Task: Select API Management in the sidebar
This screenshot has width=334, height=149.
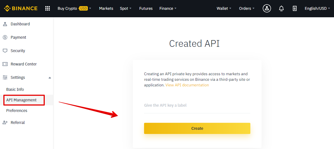Action: click(x=22, y=100)
